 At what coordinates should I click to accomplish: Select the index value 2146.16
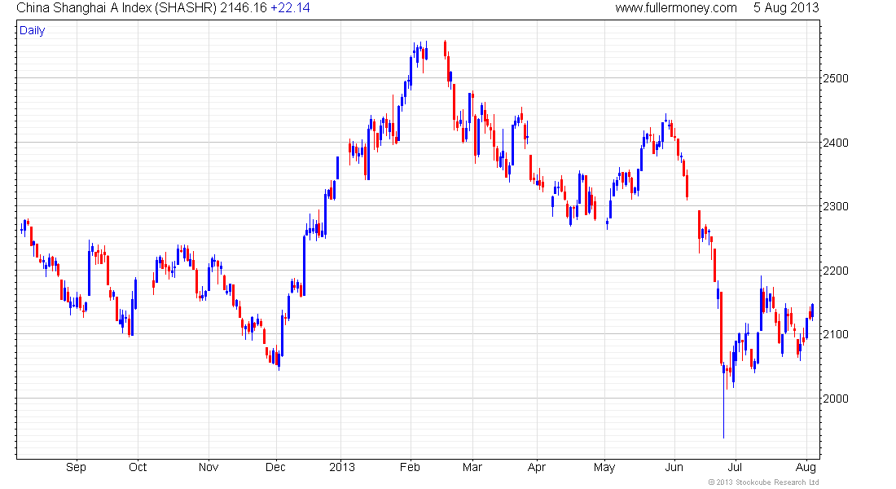click(x=244, y=8)
